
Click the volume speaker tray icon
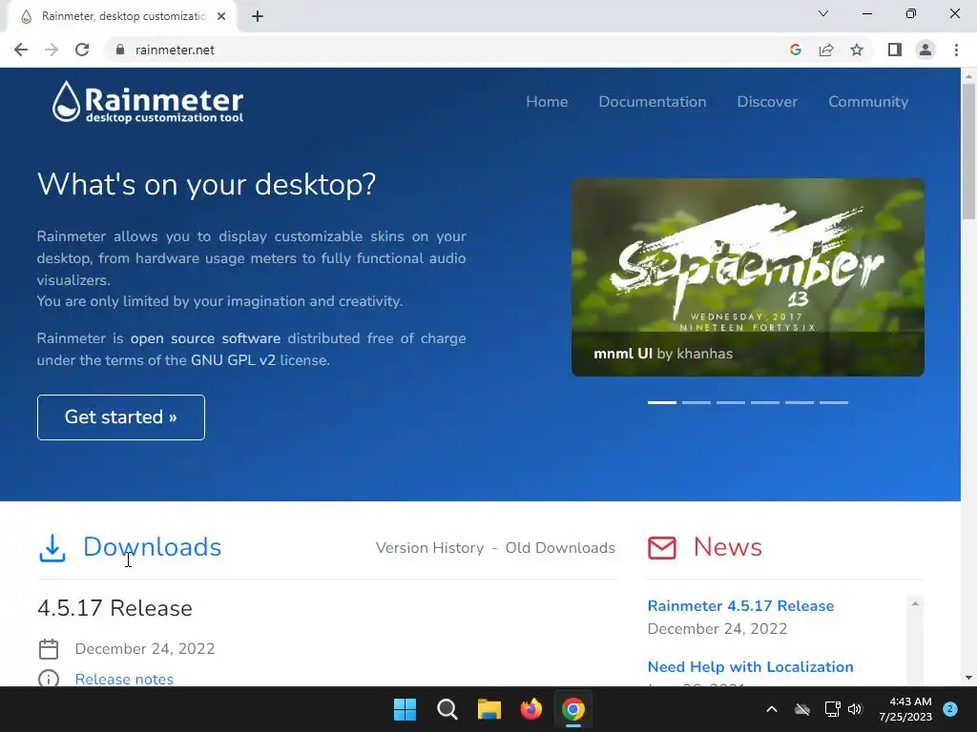pyautogui.click(x=855, y=709)
